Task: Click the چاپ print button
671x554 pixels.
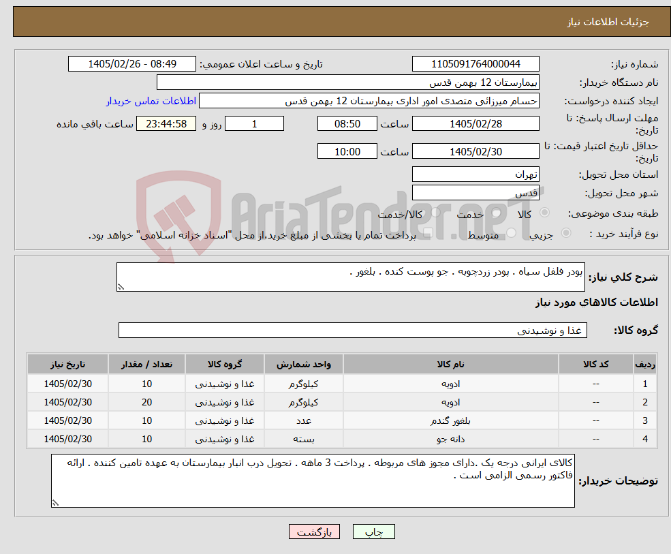Action: point(373,532)
